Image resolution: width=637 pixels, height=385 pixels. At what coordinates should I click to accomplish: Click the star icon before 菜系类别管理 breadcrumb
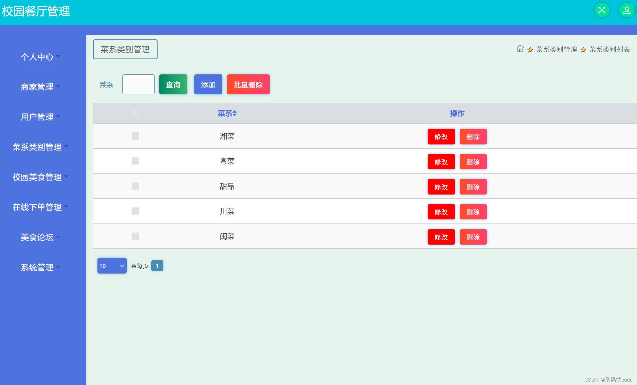pos(530,50)
